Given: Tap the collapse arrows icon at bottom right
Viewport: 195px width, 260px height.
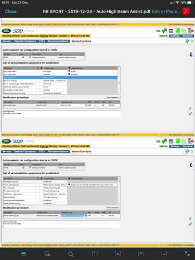Looking at the screenshot, I should (x=187, y=254).
